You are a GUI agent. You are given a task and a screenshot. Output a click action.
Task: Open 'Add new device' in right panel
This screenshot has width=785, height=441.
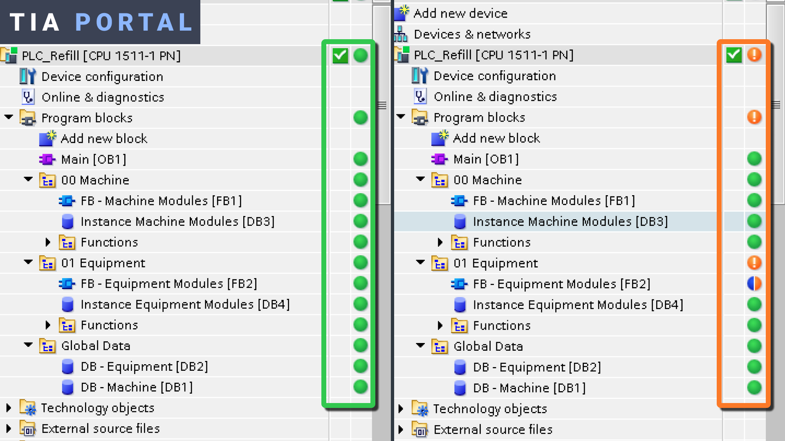pos(460,13)
